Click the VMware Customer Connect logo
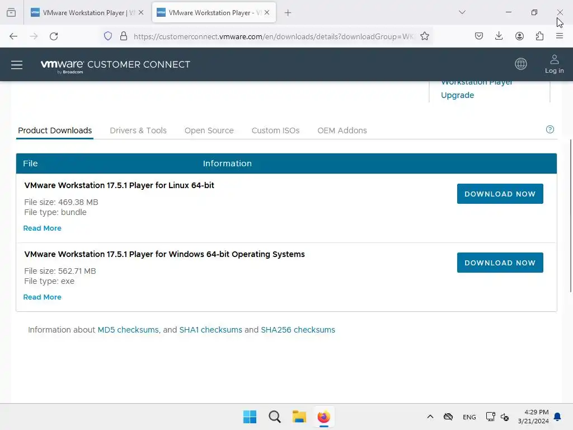This screenshot has height=430, width=573. click(115, 66)
